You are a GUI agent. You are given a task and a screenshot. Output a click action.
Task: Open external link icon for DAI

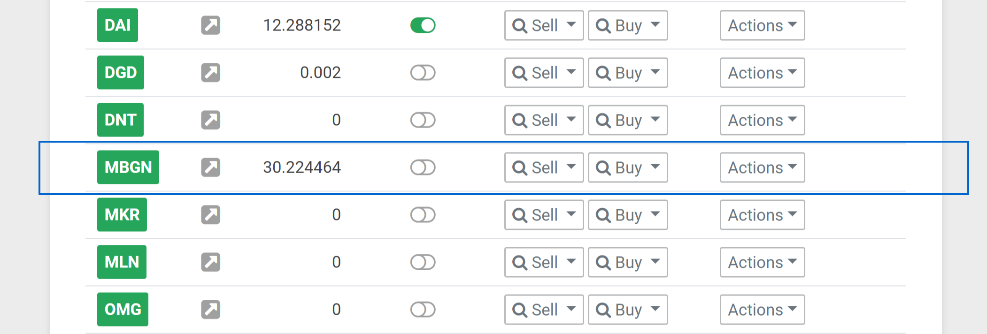(211, 25)
